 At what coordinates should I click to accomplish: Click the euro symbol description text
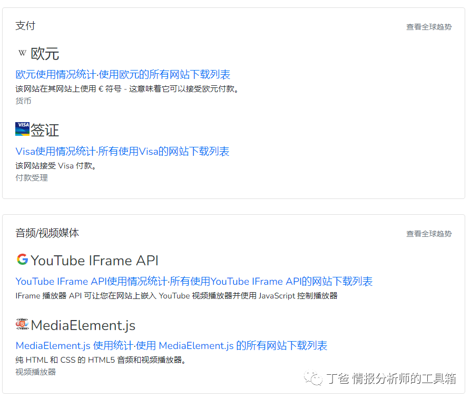coord(127,89)
